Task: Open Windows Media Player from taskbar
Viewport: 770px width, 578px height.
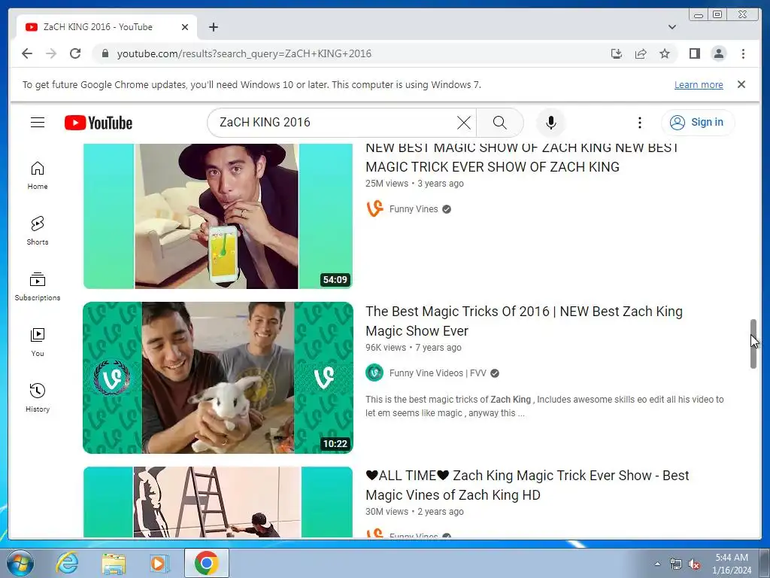Action: pos(159,563)
